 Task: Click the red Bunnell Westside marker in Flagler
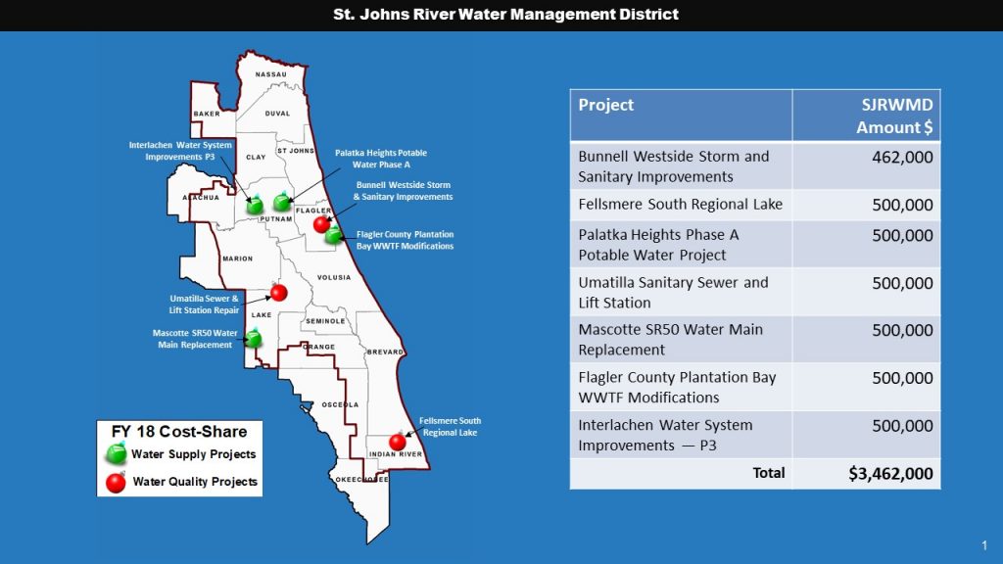tap(321, 224)
